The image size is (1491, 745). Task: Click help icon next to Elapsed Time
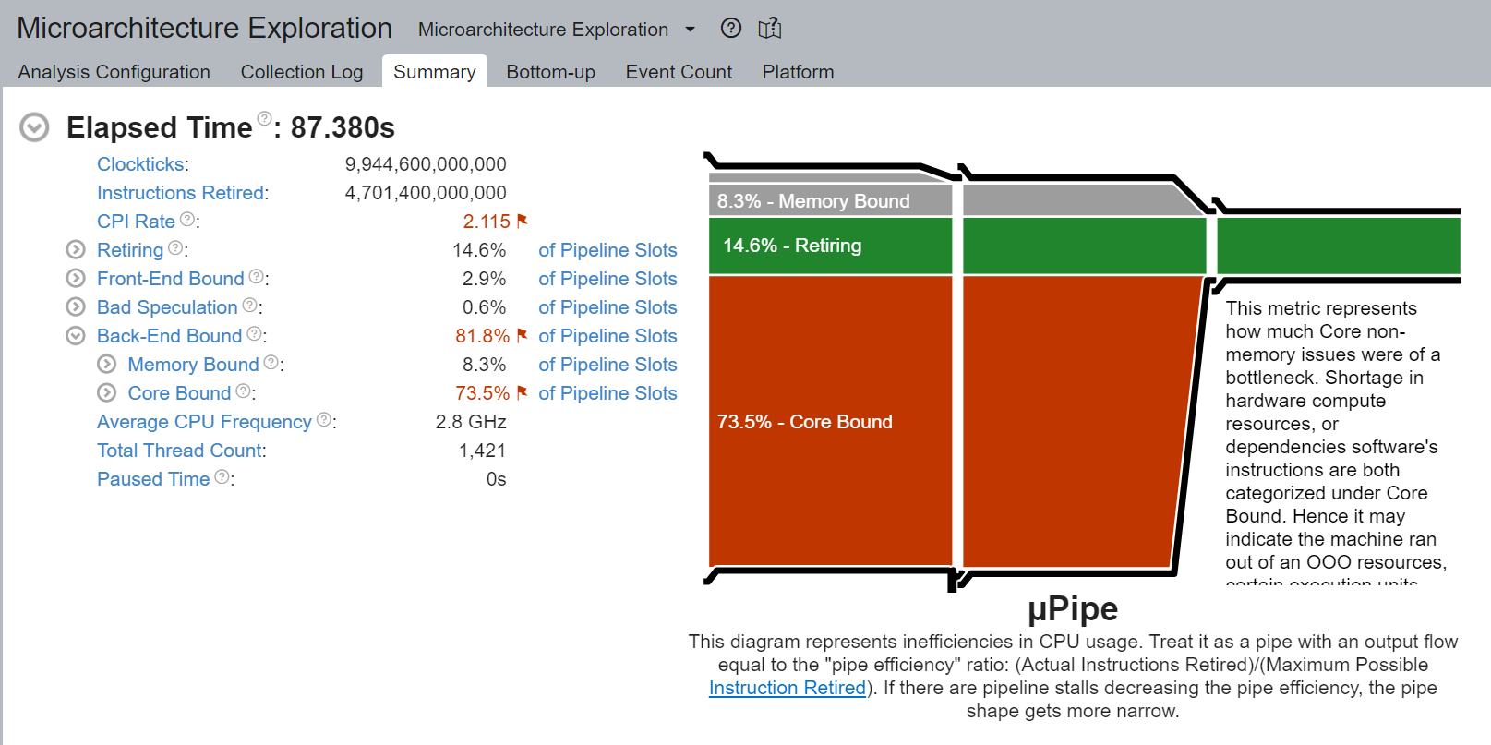[264, 118]
